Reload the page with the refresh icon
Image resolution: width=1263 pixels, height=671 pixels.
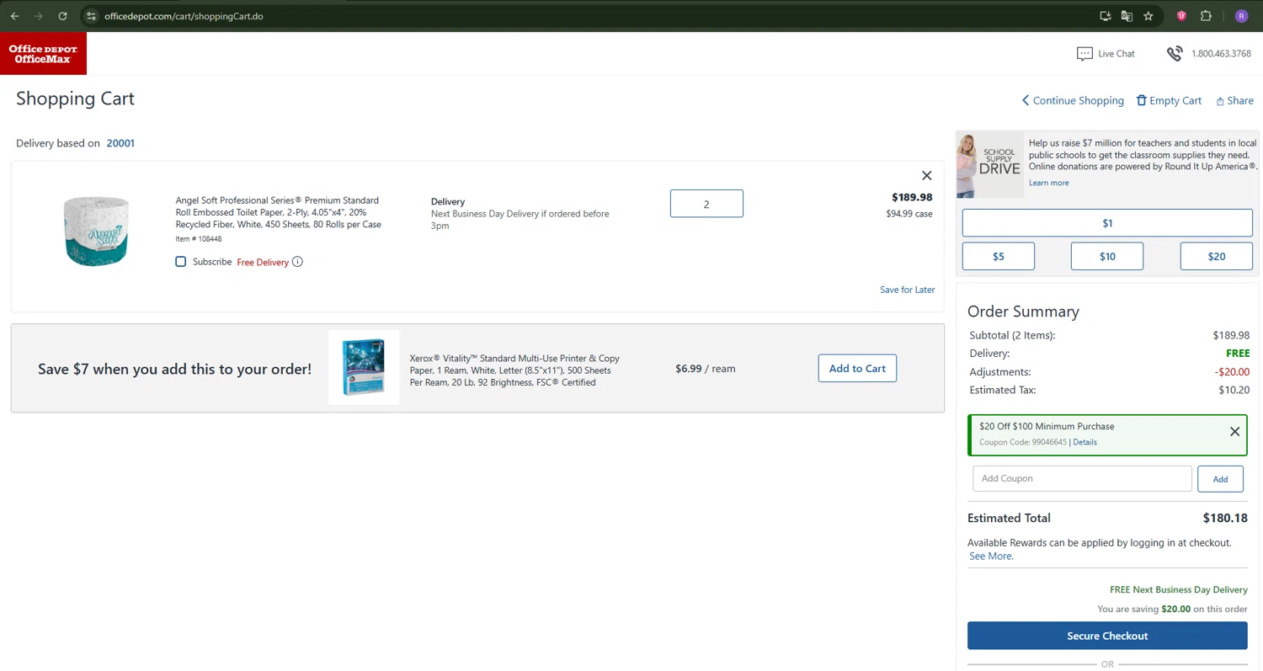pyautogui.click(x=63, y=16)
